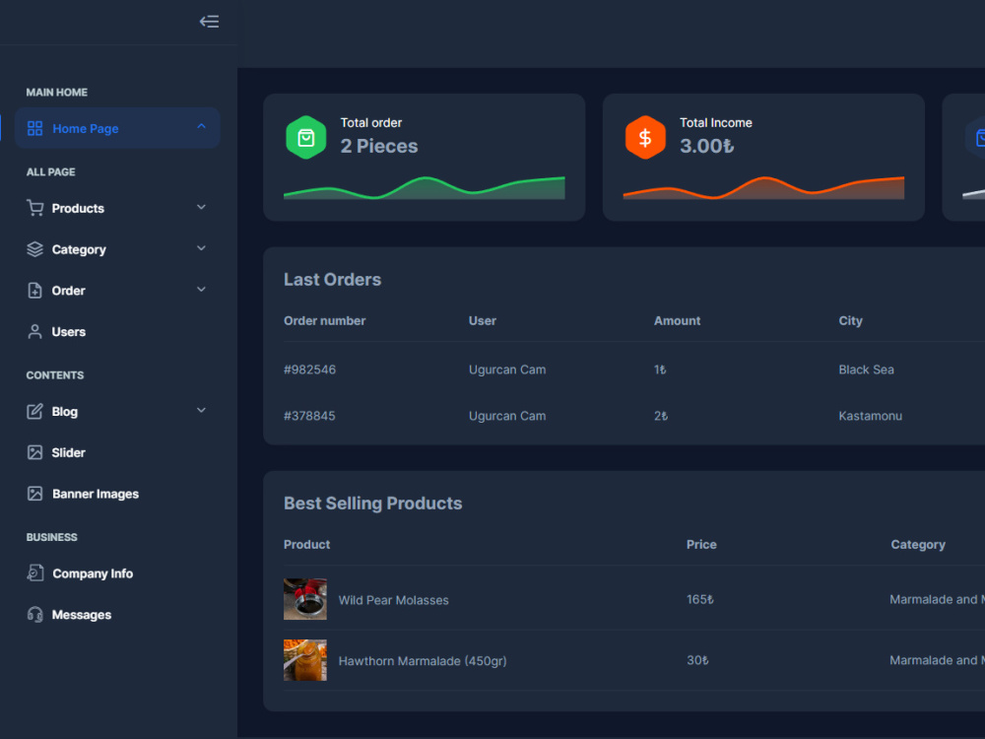
Task: Open the Home Page menu item
Action: point(117,128)
